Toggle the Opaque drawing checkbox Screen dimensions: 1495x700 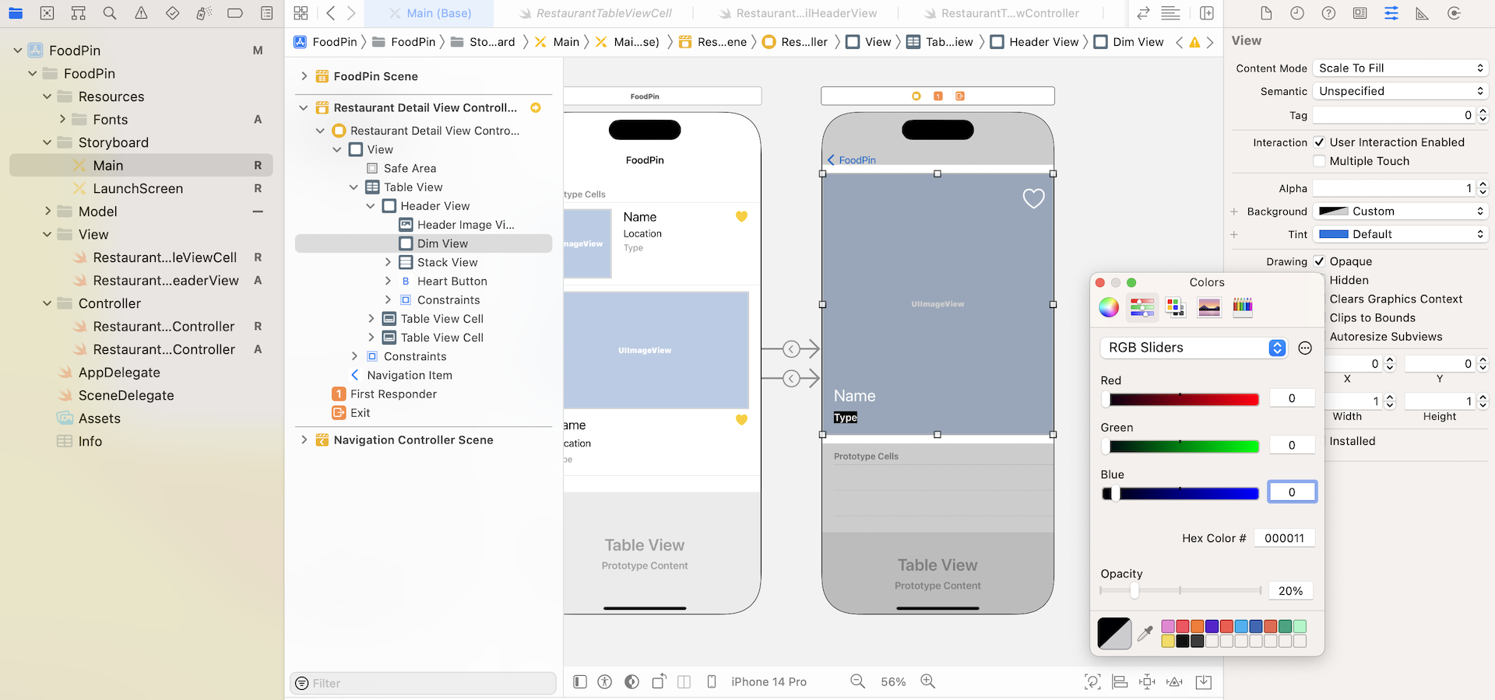click(x=1319, y=261)
